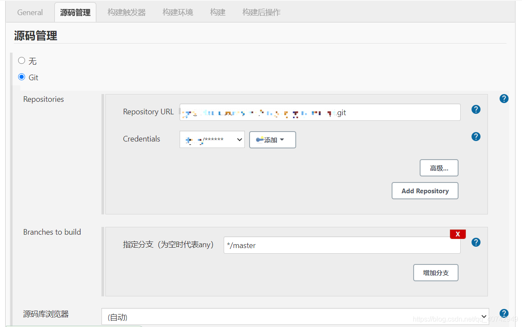
Task: Click the Branches to build label
Action: coord(52,232)
